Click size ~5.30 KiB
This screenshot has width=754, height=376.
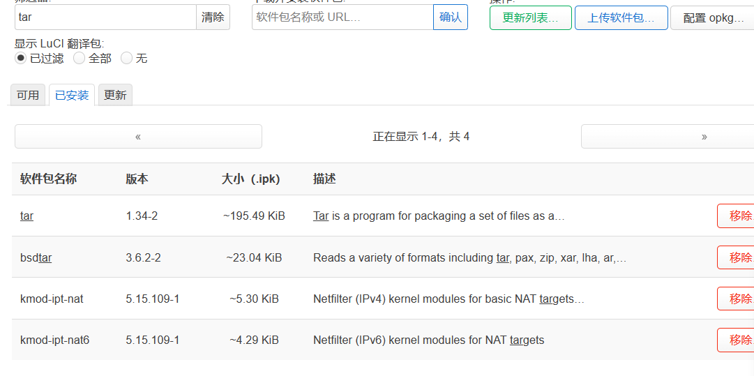coord(254,299)
